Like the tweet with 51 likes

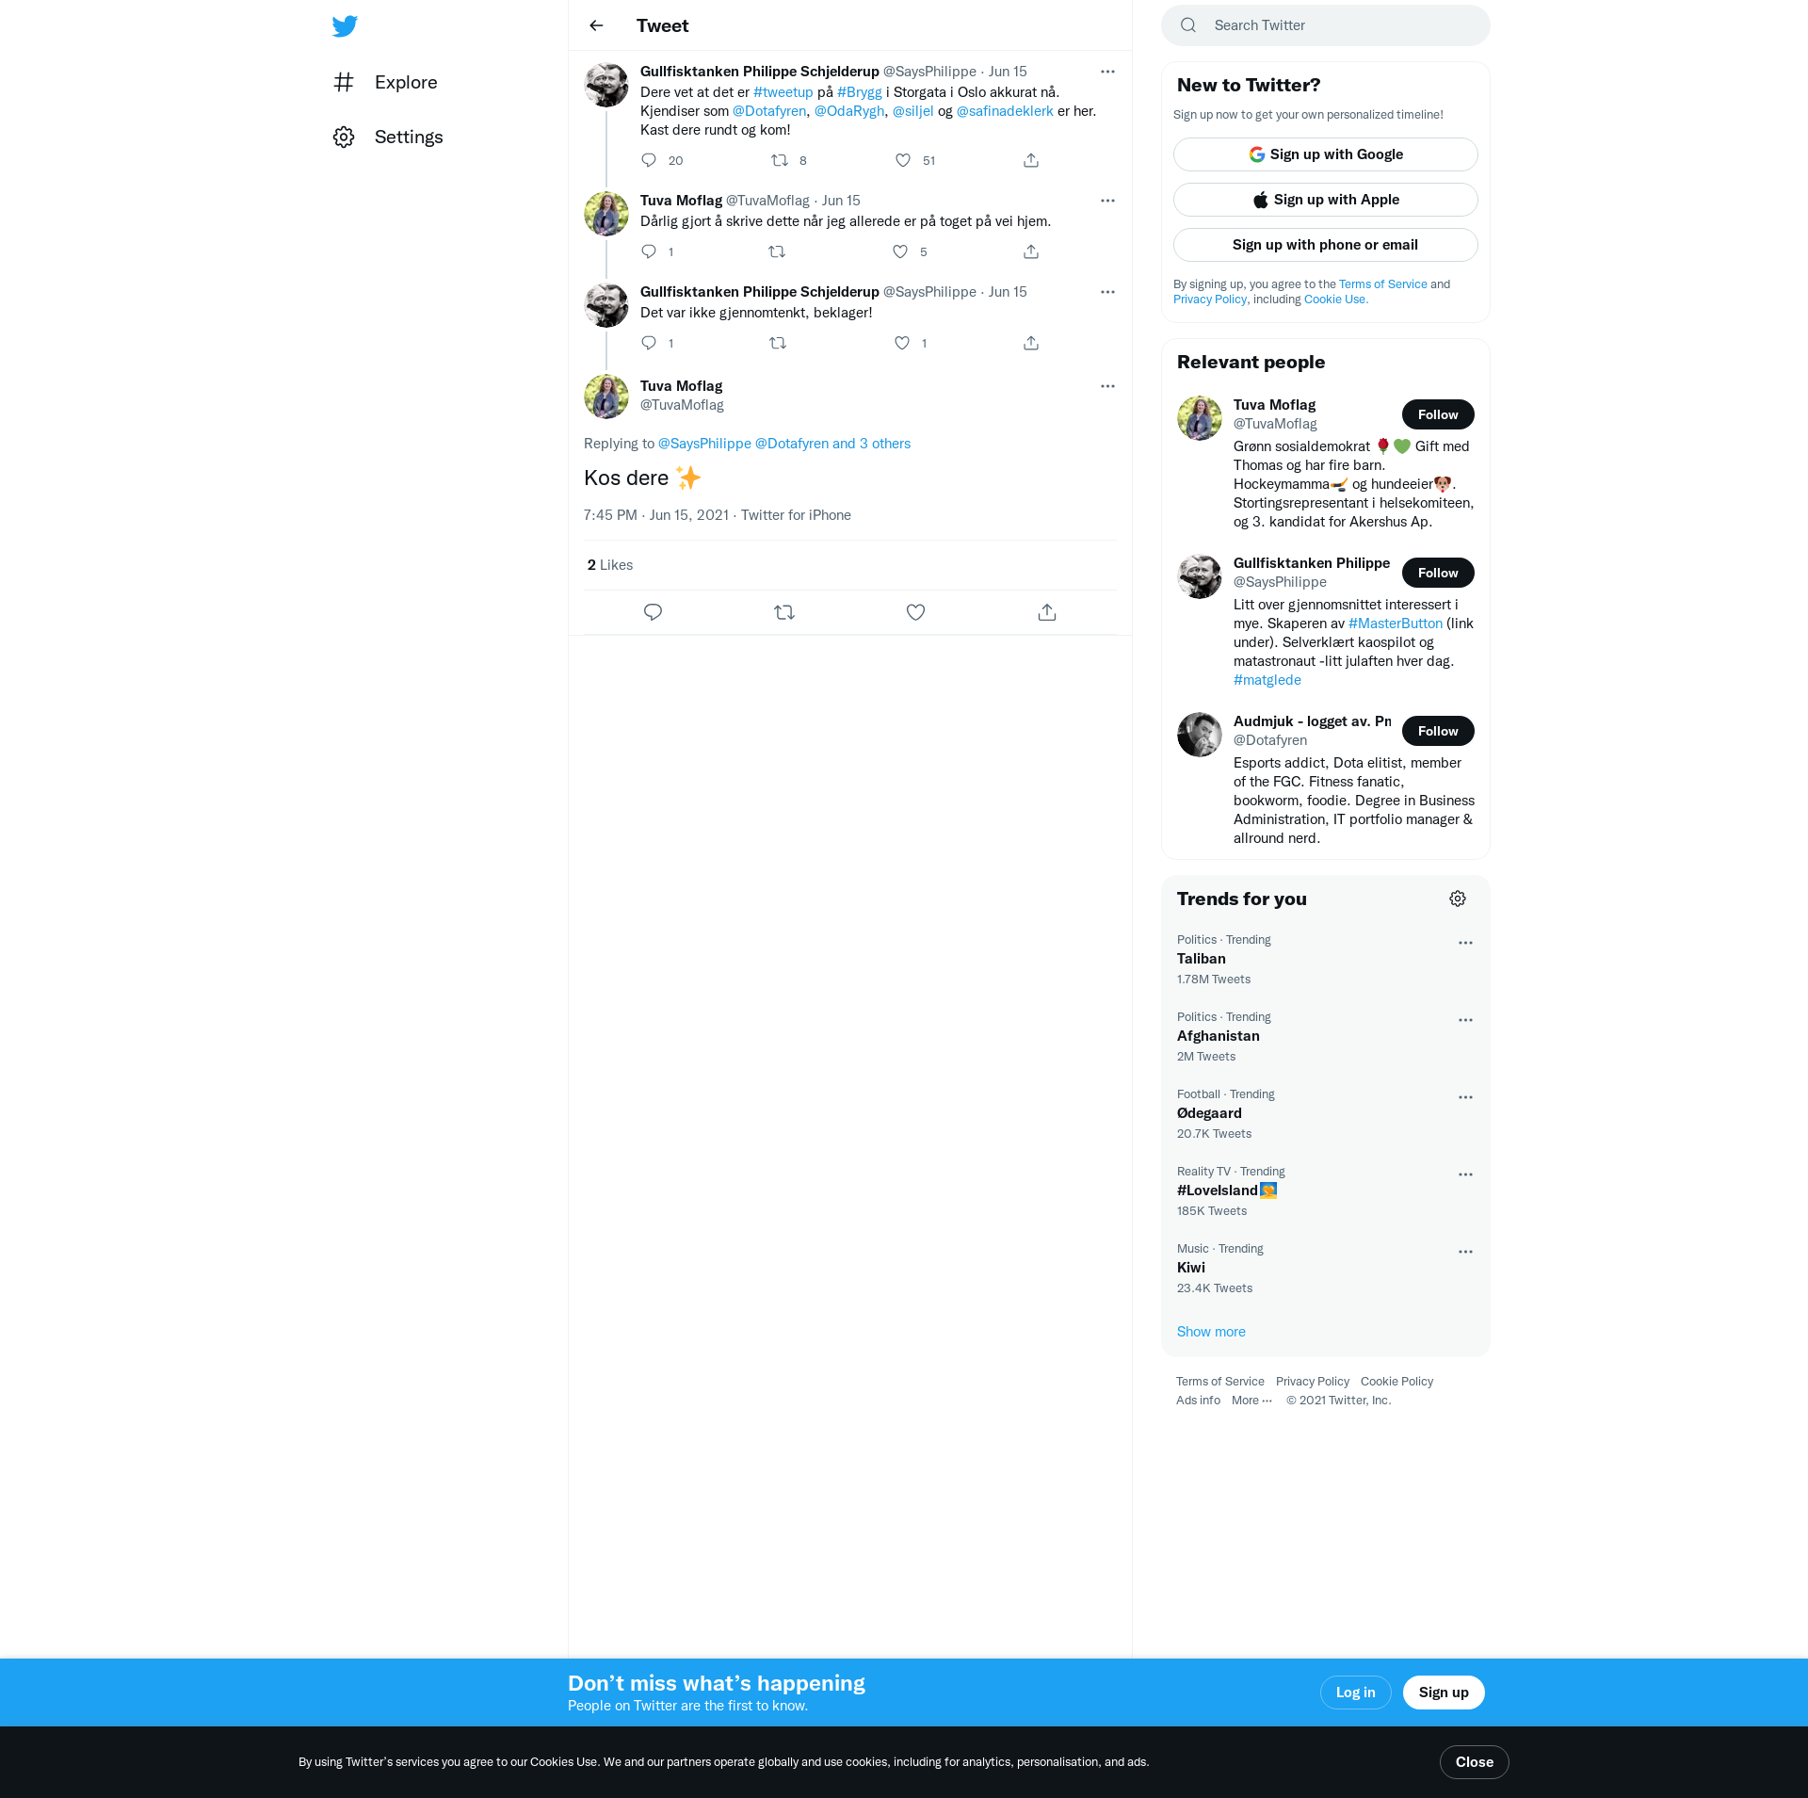point(903,160)
